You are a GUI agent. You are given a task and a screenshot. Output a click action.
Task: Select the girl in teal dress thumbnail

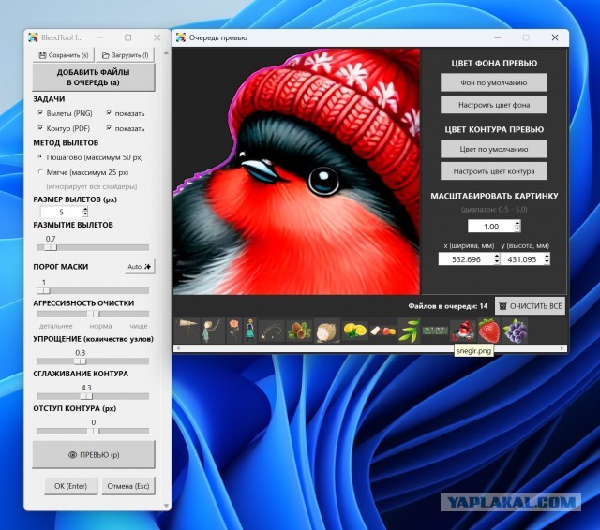click(x=249, y=331)
